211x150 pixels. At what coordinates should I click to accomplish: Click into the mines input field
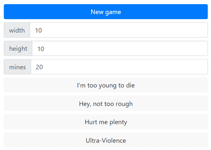[x=119, y=67]
